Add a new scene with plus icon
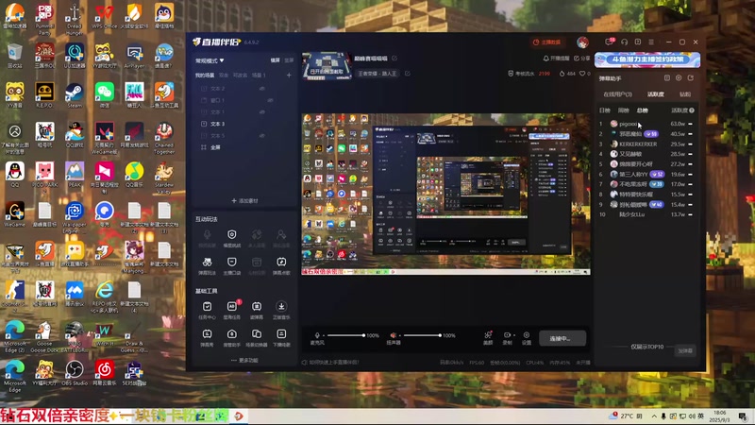Viewport: 755px width, 425px height. point(289,76)
